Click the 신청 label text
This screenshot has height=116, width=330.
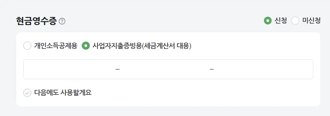(281, 21)
